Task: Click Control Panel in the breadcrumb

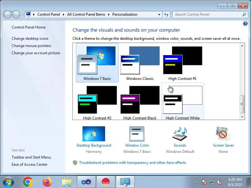Action: 49,14
